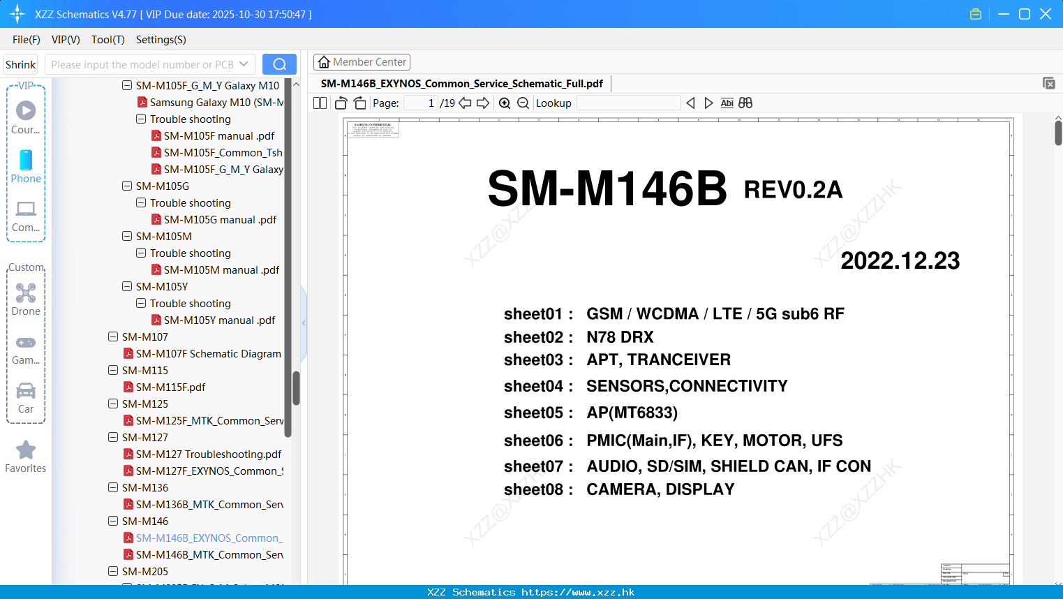The width and height of the screenshot is (1063, 599).
Task: Collapse the SM-M105G tree node
Action: click(127, 186)
